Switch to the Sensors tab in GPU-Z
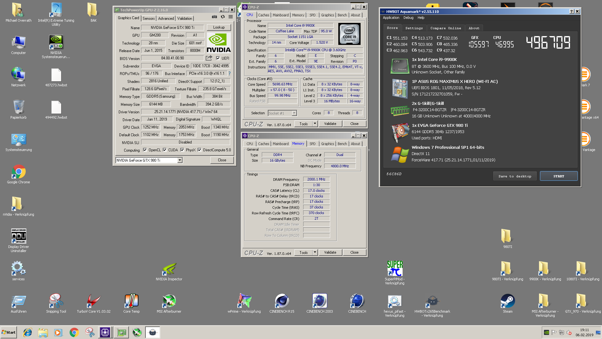Screen dimensions: 602x339 pyautogui.click(x=149, y=19)
